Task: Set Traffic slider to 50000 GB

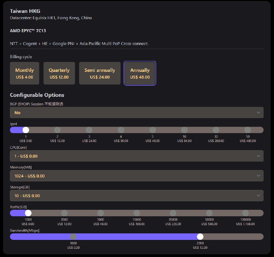Action: pyautogui.click(x=209, y=213)
